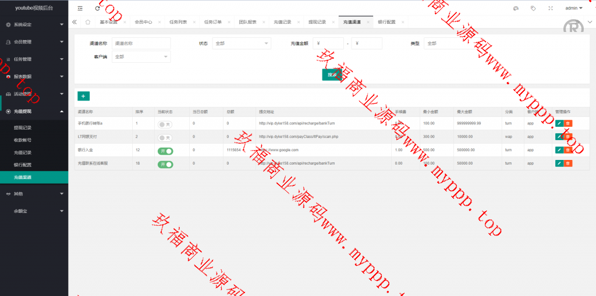Screen dimensions: 596x296
Task: Open 提现记录 in the sidebar
Action: pos(23,127)
